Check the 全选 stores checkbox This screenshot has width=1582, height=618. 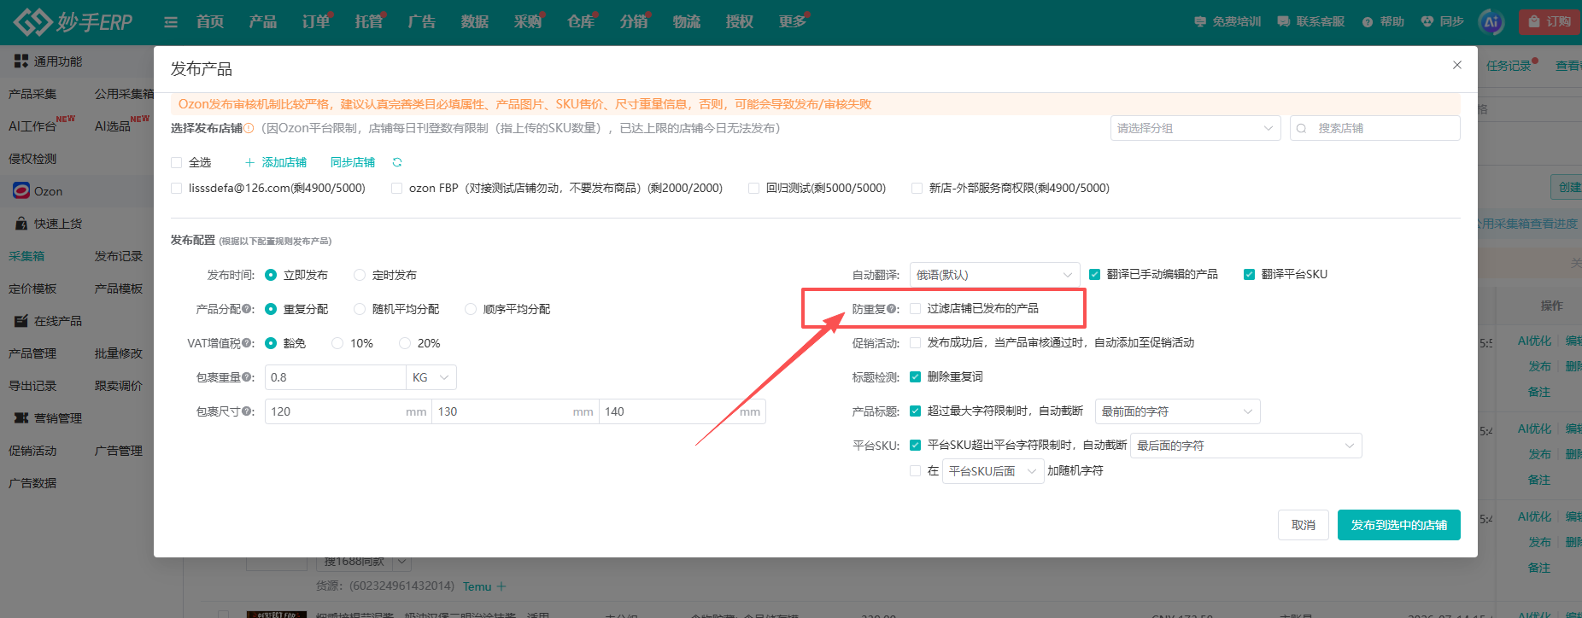point(177,162)
